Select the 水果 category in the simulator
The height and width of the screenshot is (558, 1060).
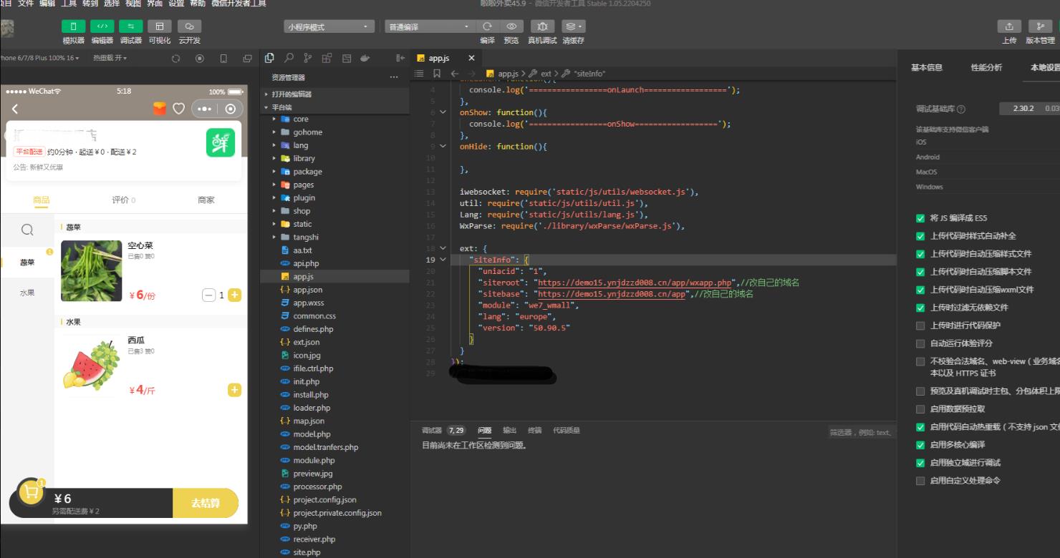pyautogui.click(x=26, y=293)
